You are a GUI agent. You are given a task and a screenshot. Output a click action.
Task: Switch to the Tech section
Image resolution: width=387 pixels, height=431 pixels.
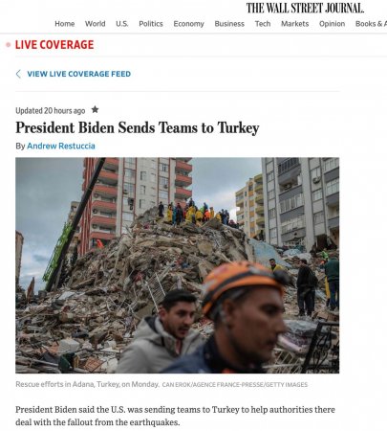point(263,24)
